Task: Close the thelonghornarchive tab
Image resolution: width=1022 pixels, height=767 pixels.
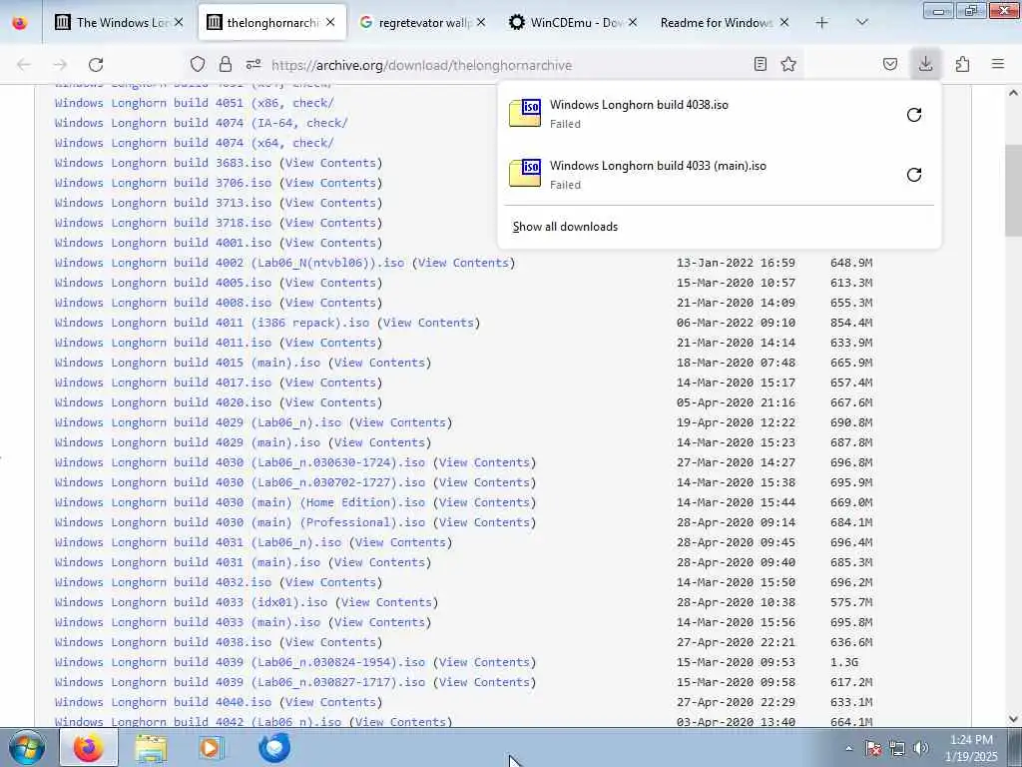Action: pos(330,23)
